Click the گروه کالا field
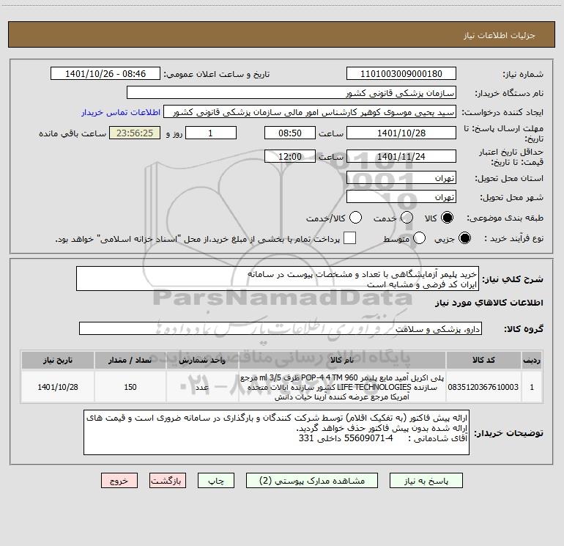564x546 pixels. [x=281, y=329]
